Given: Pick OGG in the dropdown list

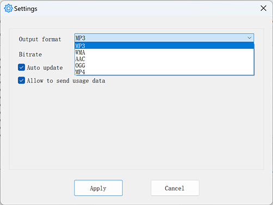Looking at the screenshot, I should [x=164, y=66].
